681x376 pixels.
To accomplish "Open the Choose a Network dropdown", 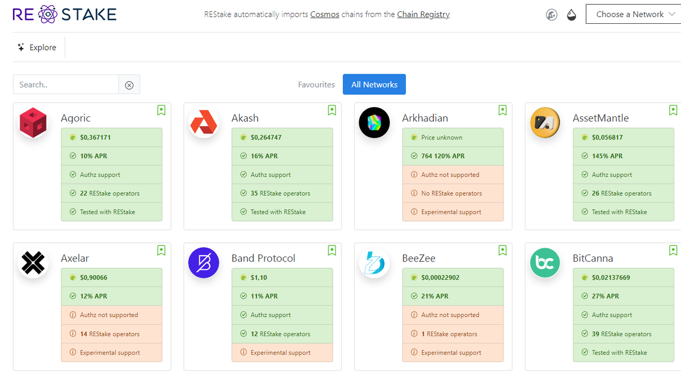I will click(x=633, y=14).
